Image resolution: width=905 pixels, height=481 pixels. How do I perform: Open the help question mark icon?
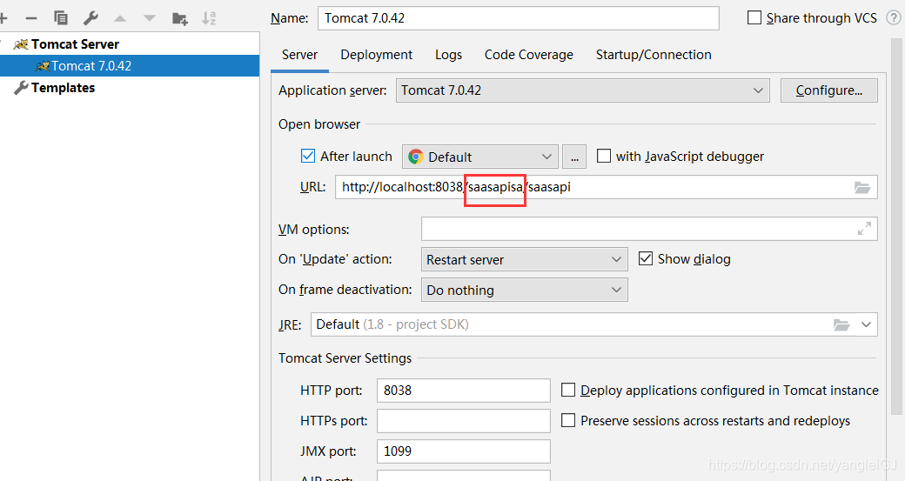[893, 18]
